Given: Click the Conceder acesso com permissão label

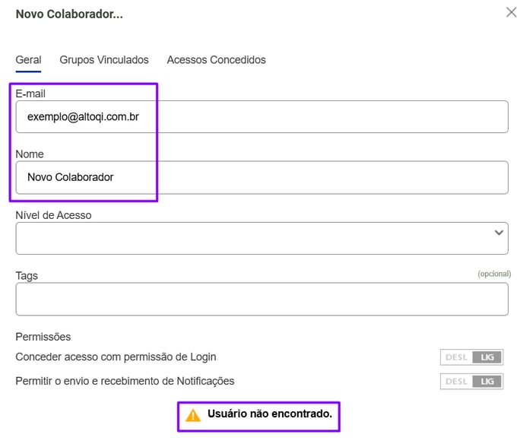Looking at the screenshot, I should point(116,357).
